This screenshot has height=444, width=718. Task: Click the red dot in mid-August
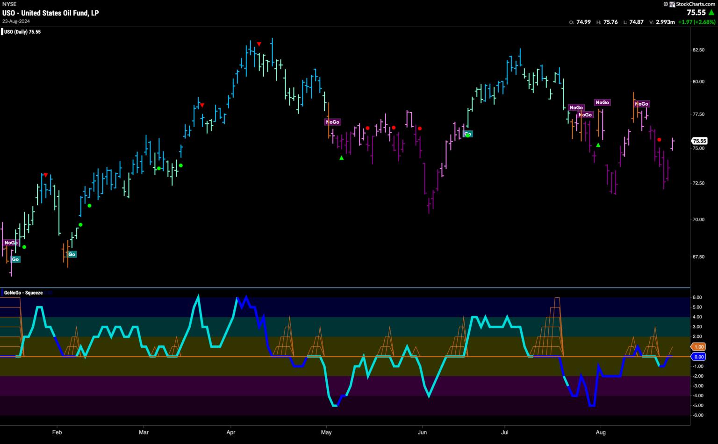coord(659,140)
